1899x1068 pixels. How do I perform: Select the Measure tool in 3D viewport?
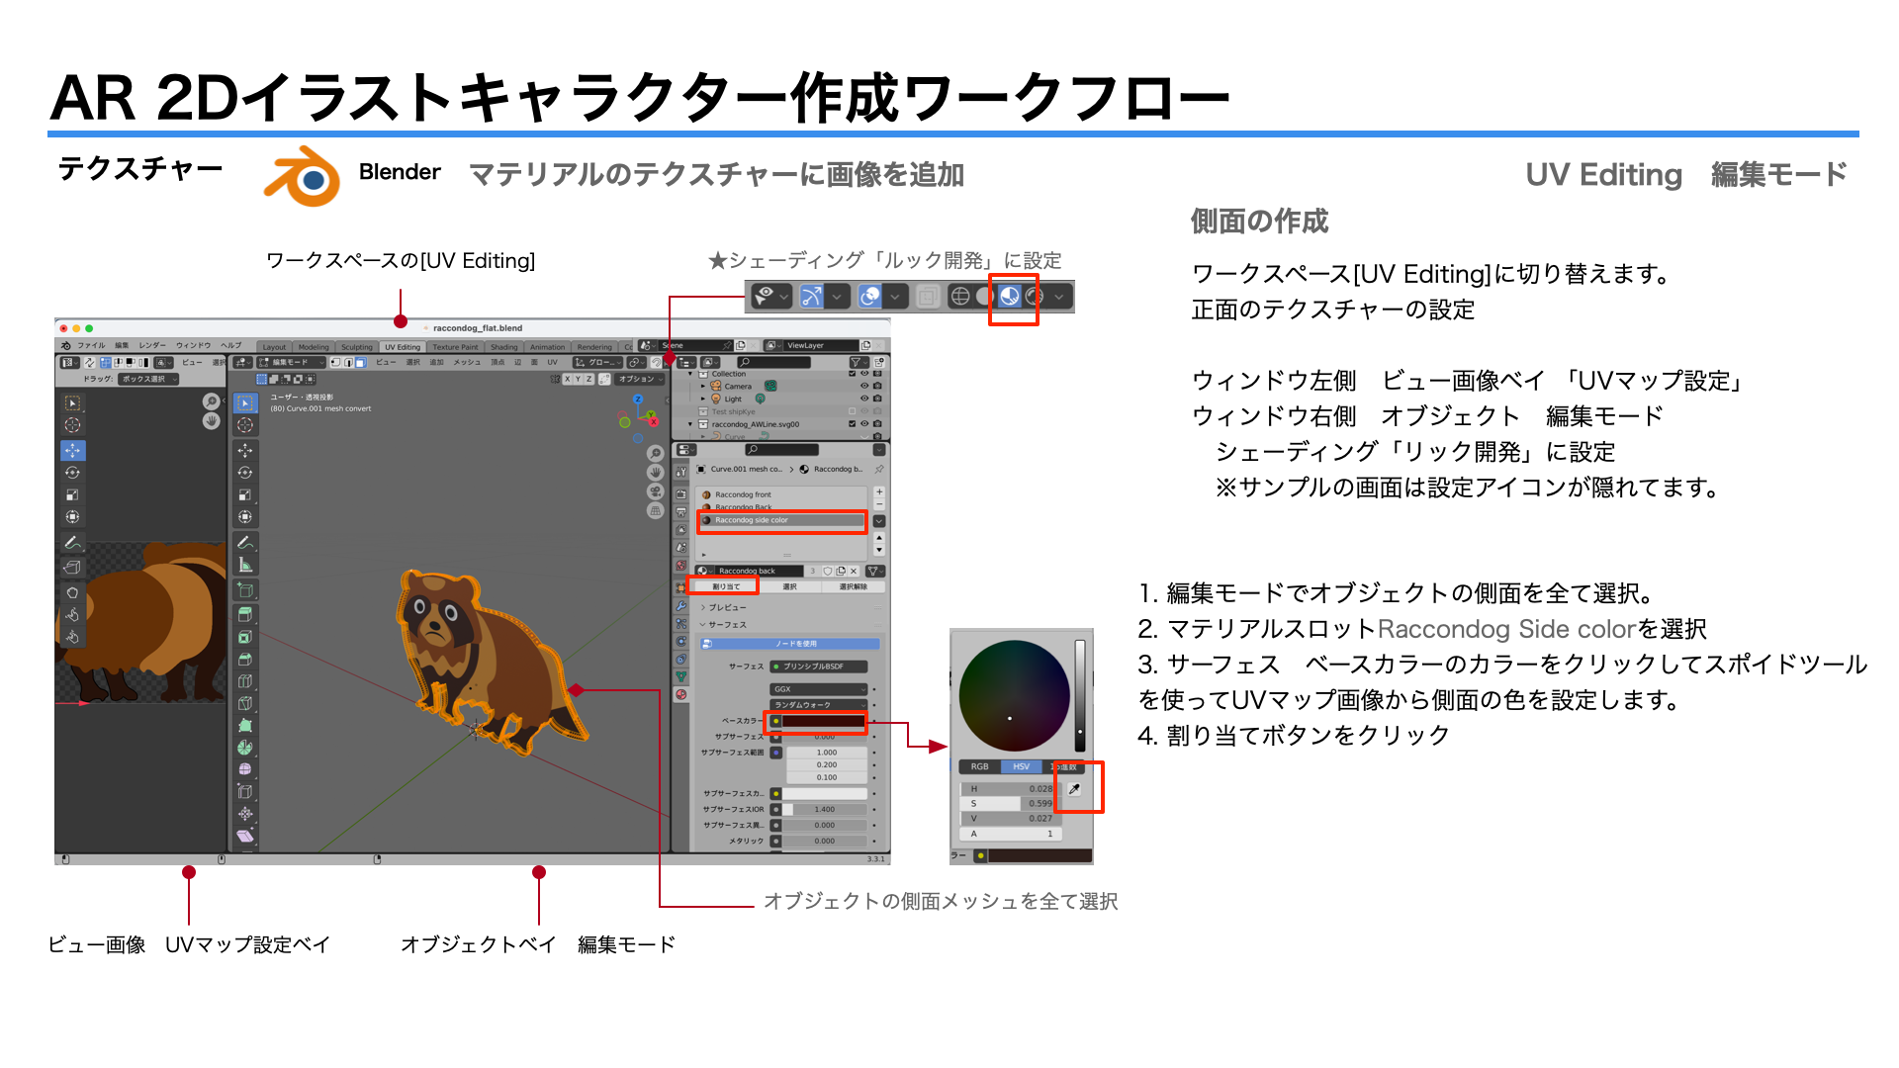245,565
